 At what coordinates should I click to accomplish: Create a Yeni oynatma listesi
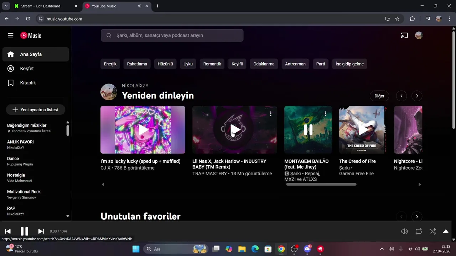(36, 110)
